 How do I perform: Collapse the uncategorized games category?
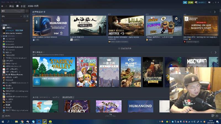[2, 36]
